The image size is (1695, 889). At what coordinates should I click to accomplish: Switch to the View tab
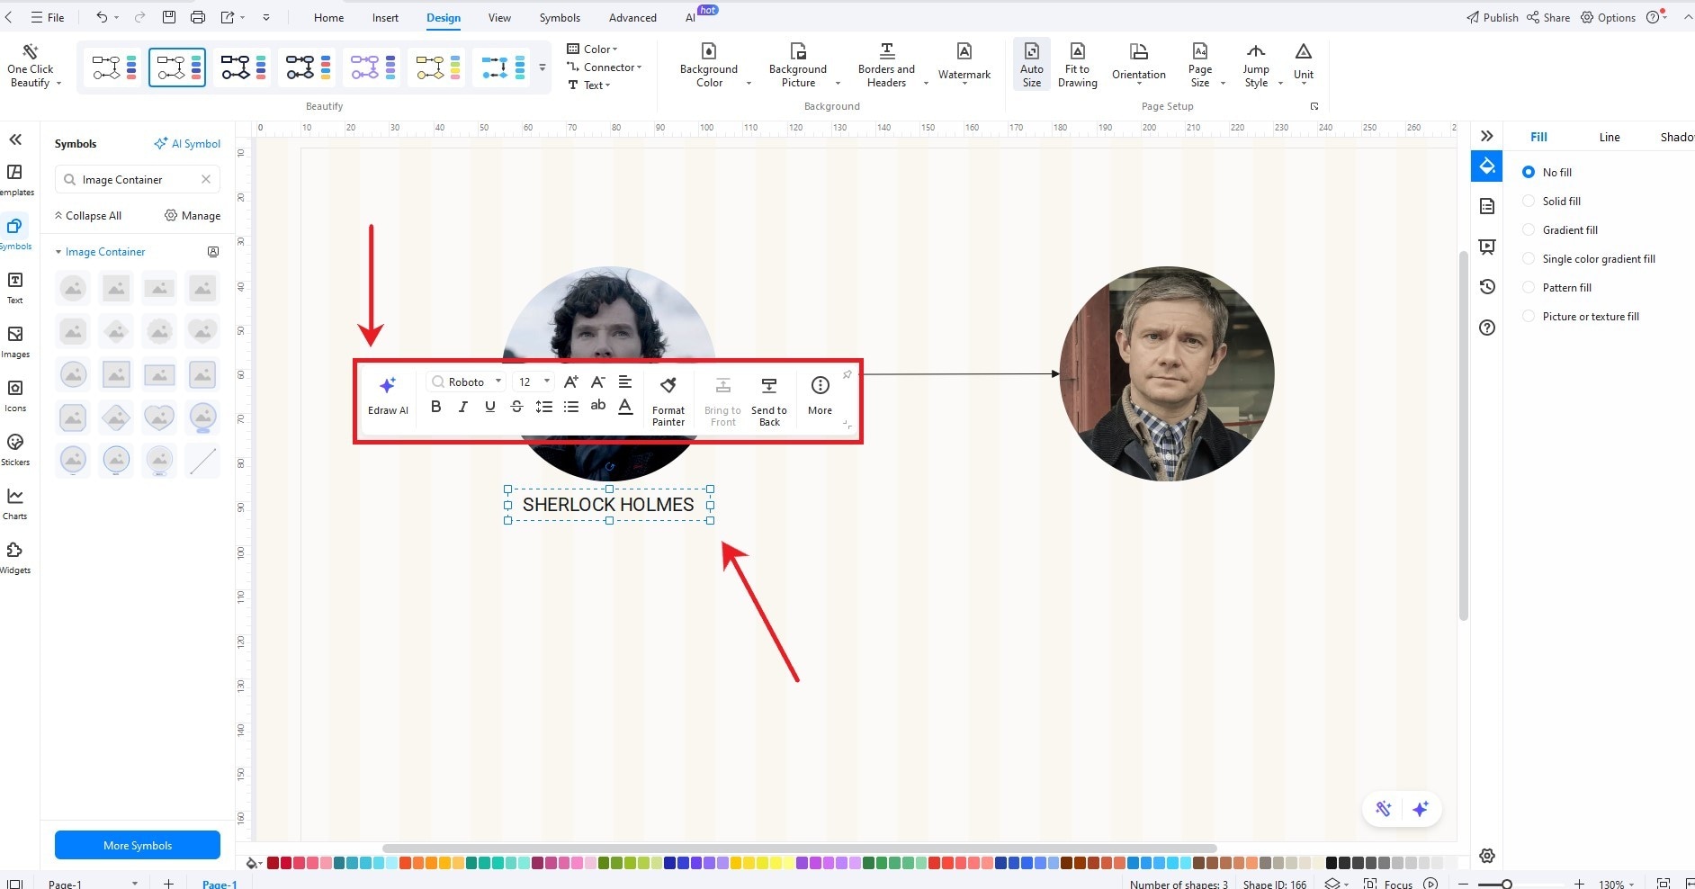(499, 17)
